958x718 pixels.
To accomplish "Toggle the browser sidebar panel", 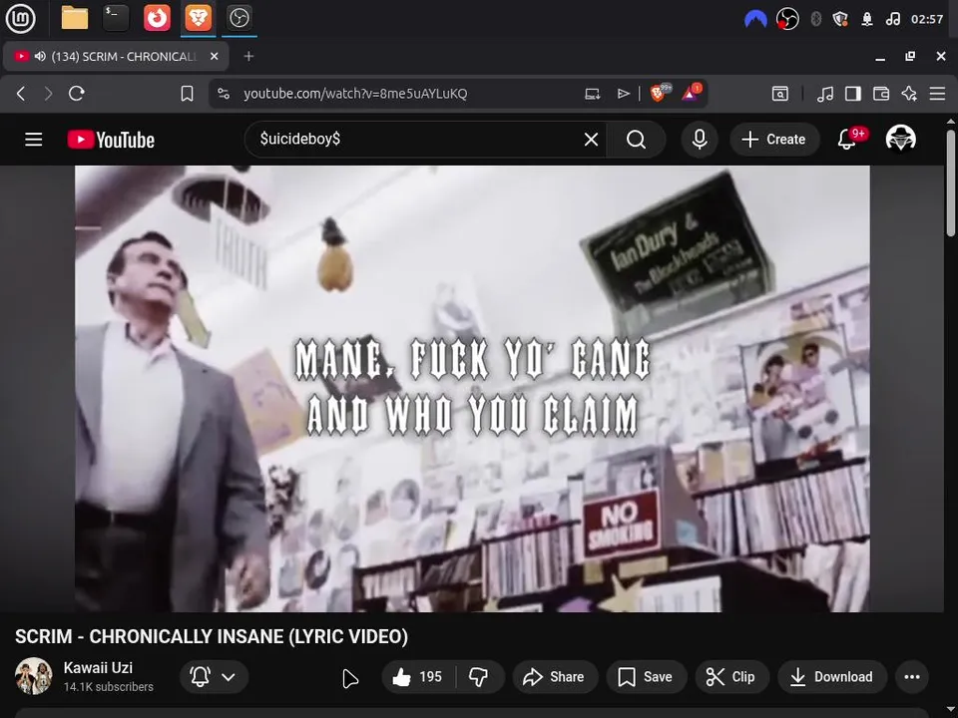I will (x=853, y=94).
